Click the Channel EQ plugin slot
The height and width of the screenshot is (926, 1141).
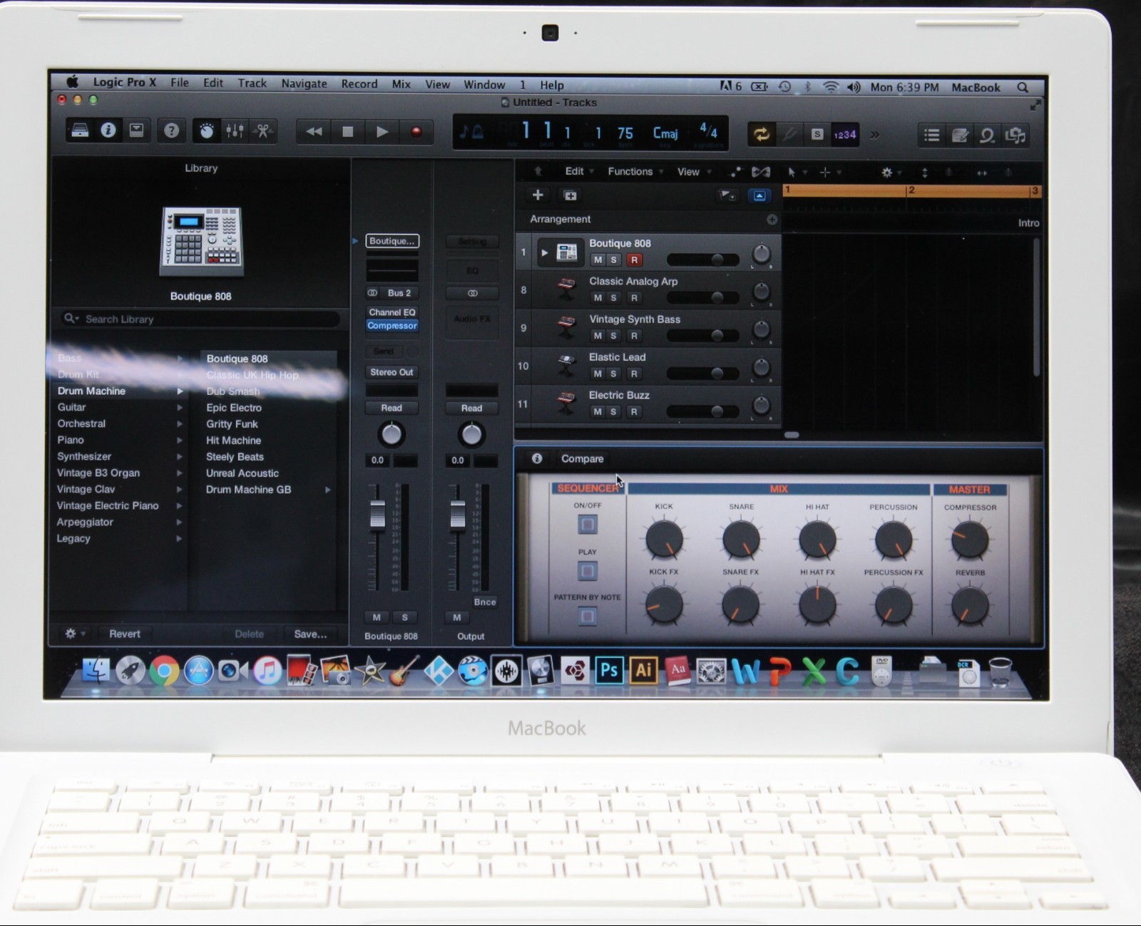[392, 312]
